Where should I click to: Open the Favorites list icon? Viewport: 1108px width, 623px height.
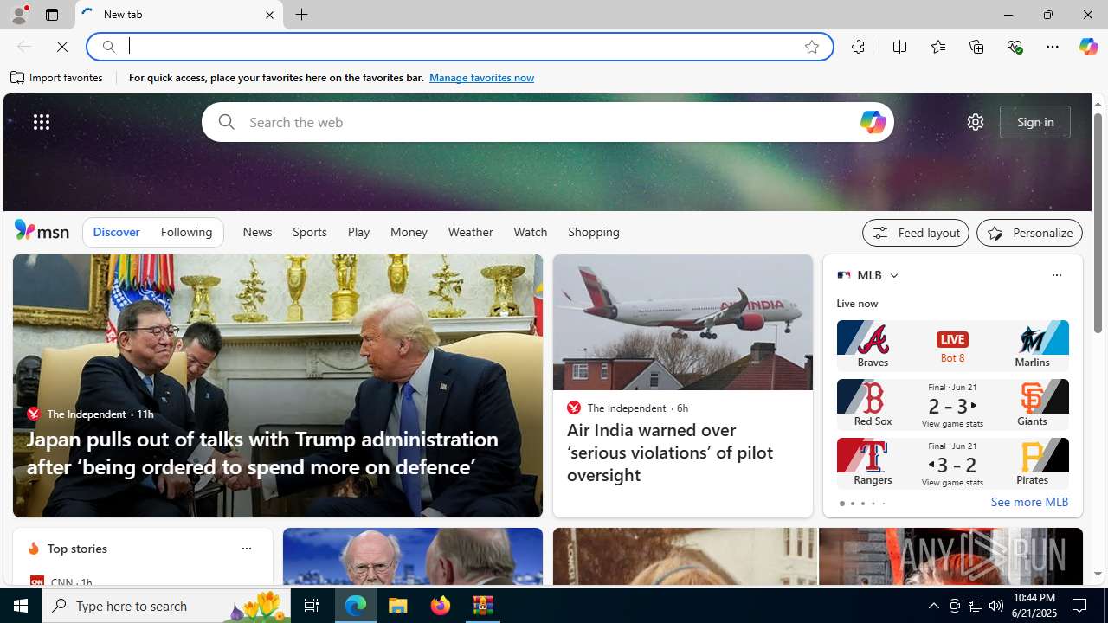pos(937,47)
